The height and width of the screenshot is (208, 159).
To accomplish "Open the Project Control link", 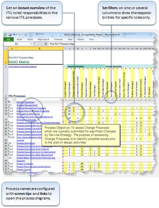I will (x=24, y=170).
